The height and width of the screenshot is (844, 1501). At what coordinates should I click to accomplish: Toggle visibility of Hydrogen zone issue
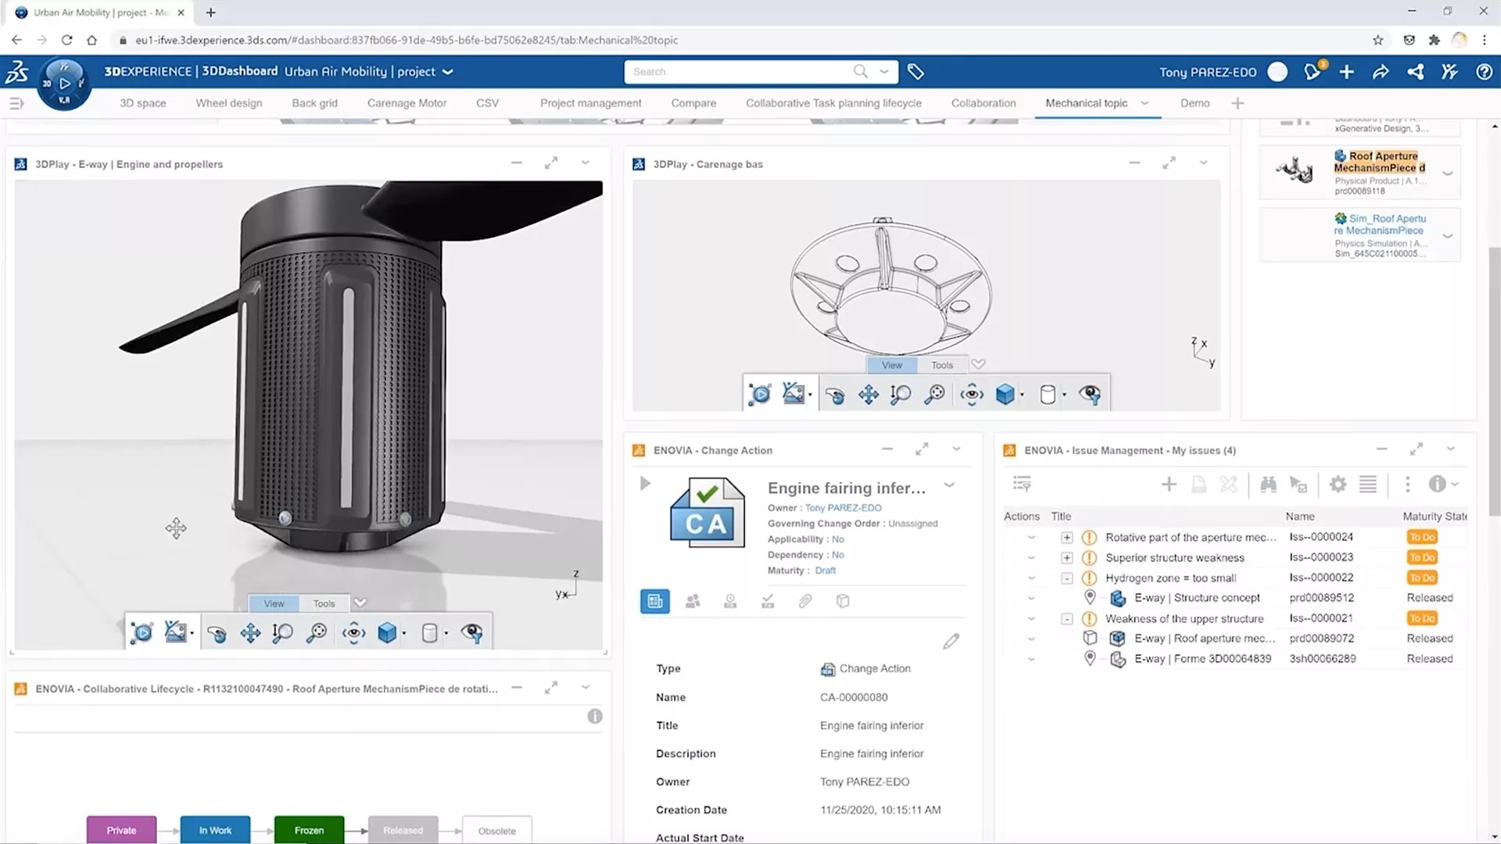pos(1067,577)
